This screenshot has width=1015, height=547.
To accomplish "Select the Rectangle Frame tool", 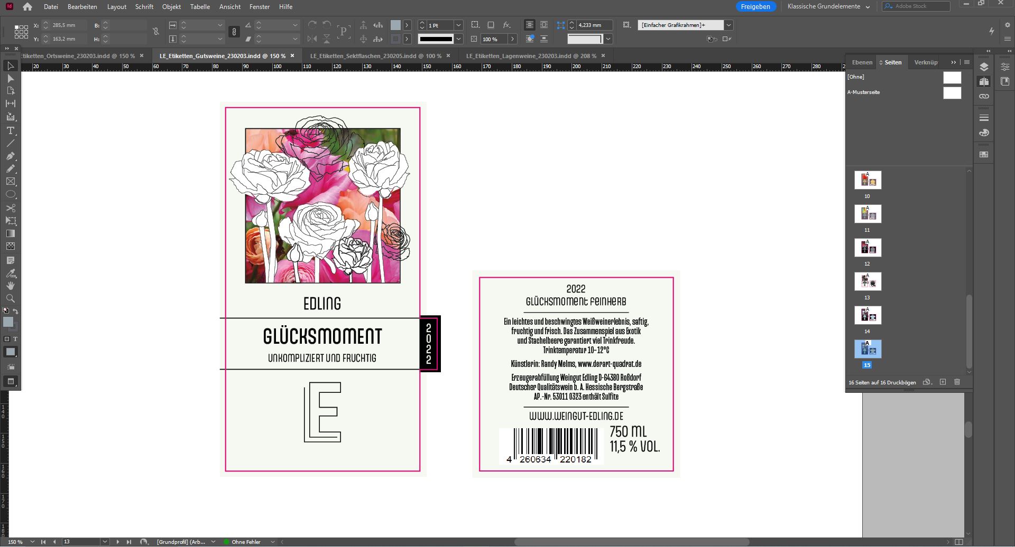I will [10, 182].
